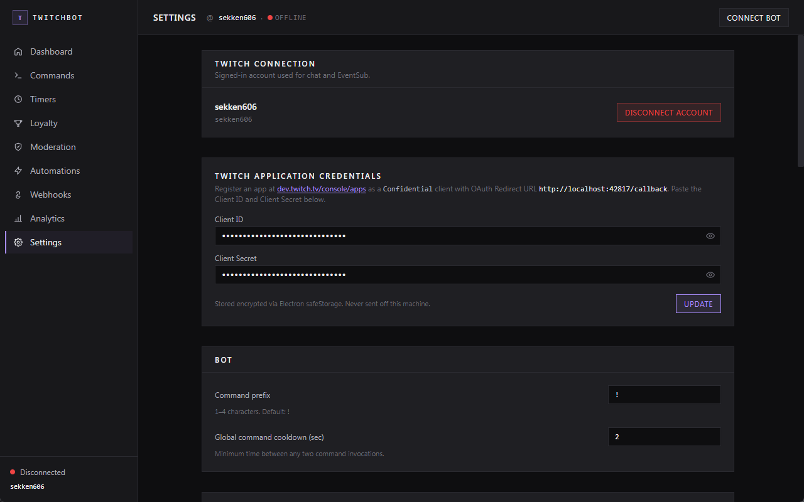Reveal the Client ID with eye icon
This screenshot has width=804, height=502.
coord(710,236)
